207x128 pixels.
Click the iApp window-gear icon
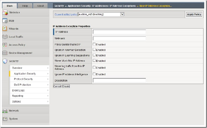point(5,21)
